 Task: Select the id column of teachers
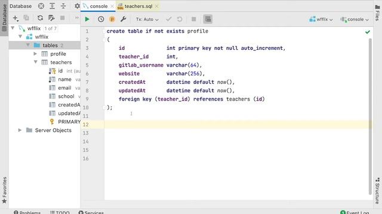click(60, 71)
